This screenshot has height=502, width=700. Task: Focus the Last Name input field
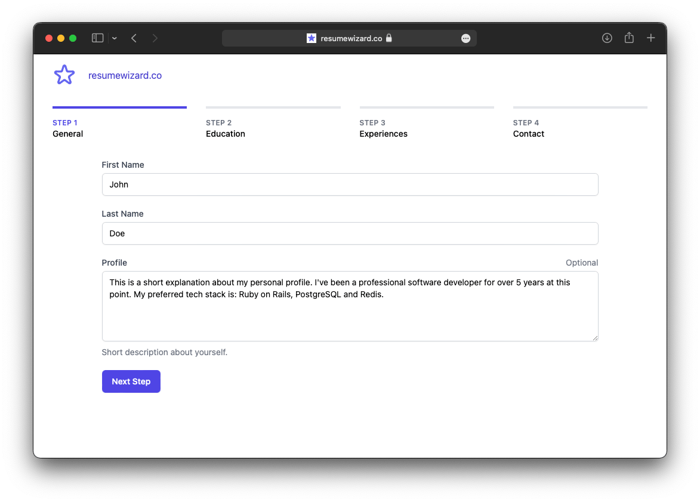pyautogui.click(x=350, y=233)
